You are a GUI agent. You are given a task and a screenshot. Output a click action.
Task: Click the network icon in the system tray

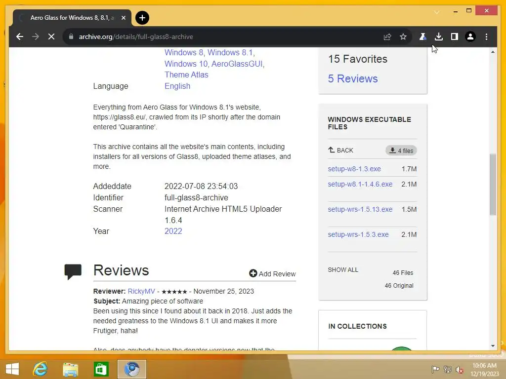(448, 369)
